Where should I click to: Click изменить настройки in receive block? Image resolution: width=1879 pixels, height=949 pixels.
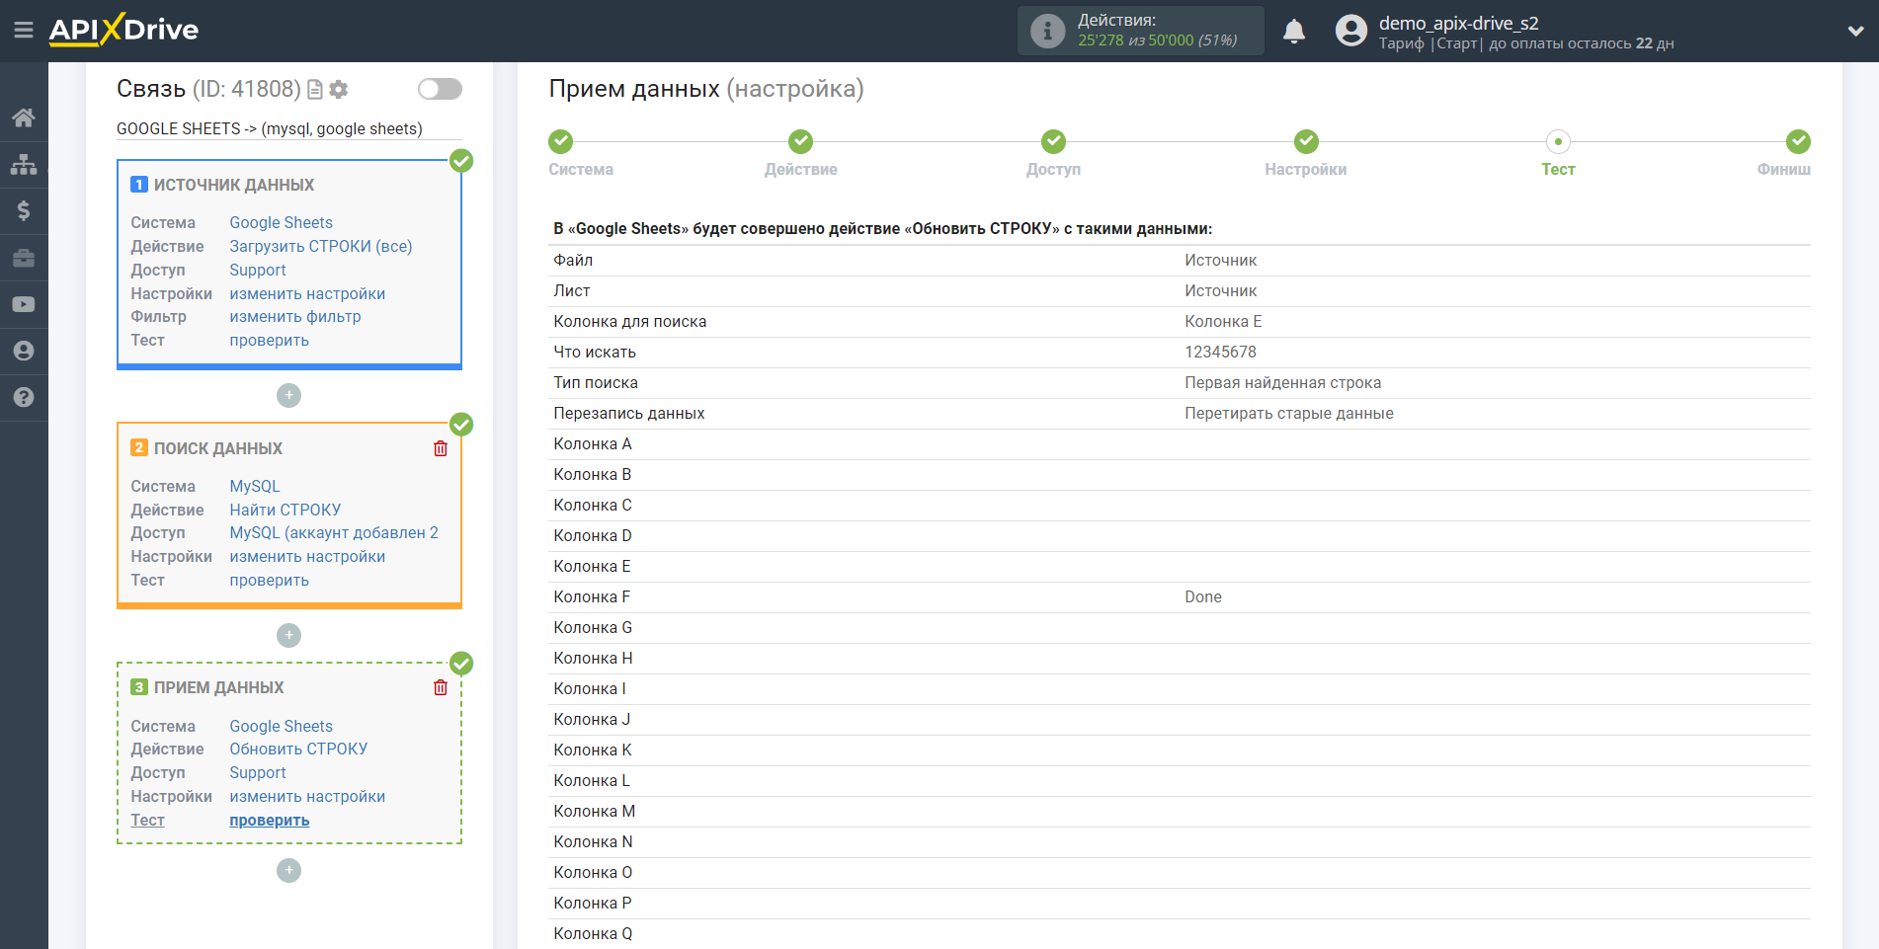(x=307, y=796)
